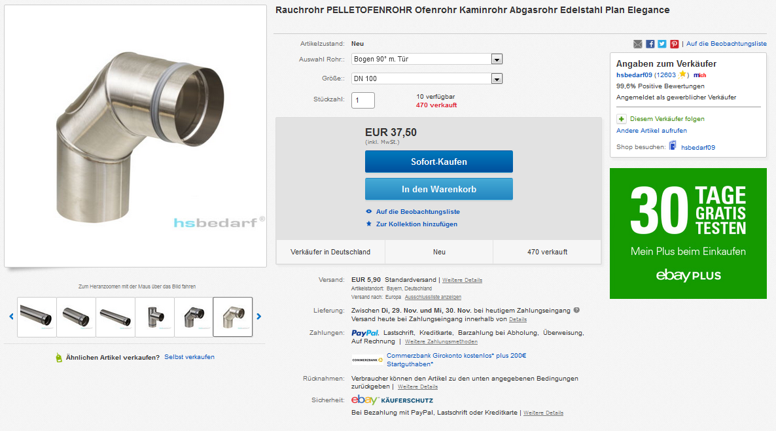Share listing via email envelope icon
Screen dimensions: 776x431
tap(637, 44)
